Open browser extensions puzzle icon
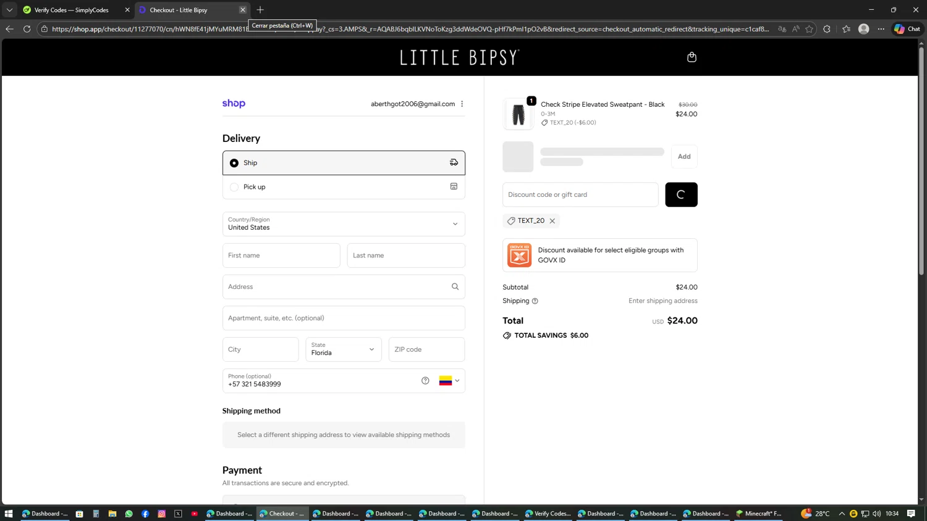 click(x=827, y=29)
